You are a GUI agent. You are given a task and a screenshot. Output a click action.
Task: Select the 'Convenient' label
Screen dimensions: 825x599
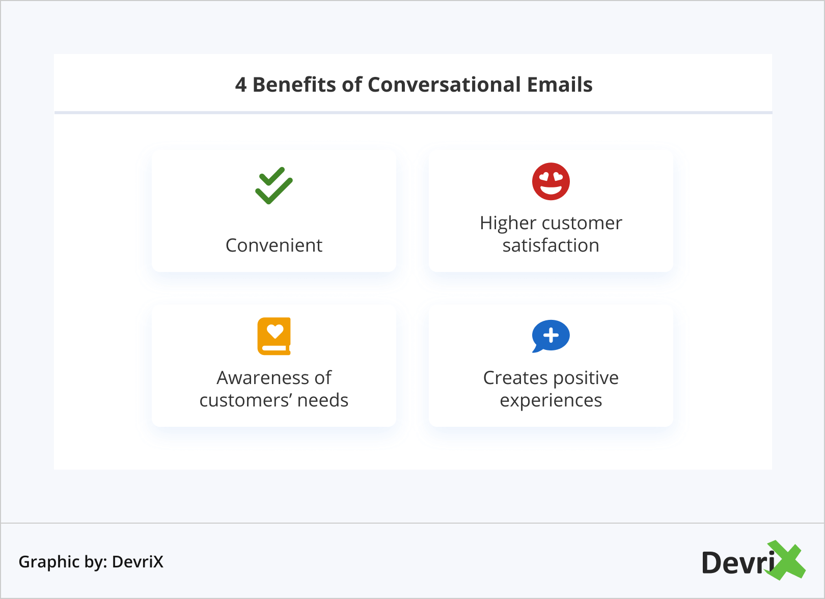click(274, 246)
